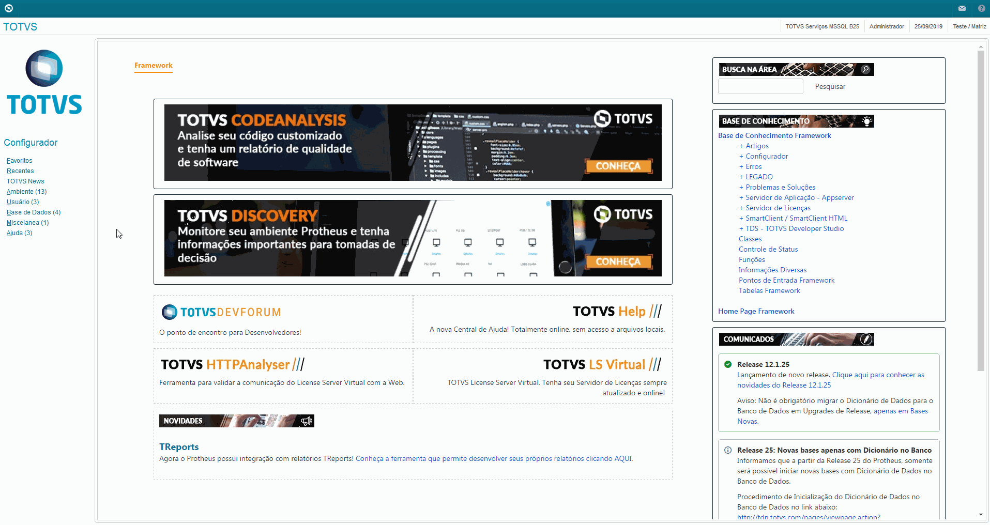Click the scrollbar up arrow
The image size is (990, 525).
click(981, 47)
